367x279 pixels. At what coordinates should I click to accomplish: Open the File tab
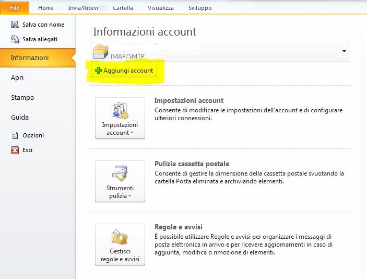point(15,8)
